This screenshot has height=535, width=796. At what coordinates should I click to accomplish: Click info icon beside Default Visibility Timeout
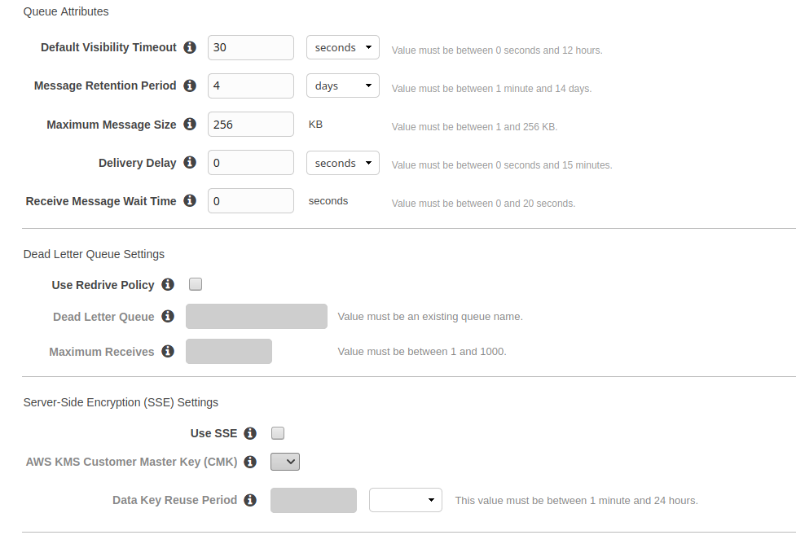coord(190,47)
